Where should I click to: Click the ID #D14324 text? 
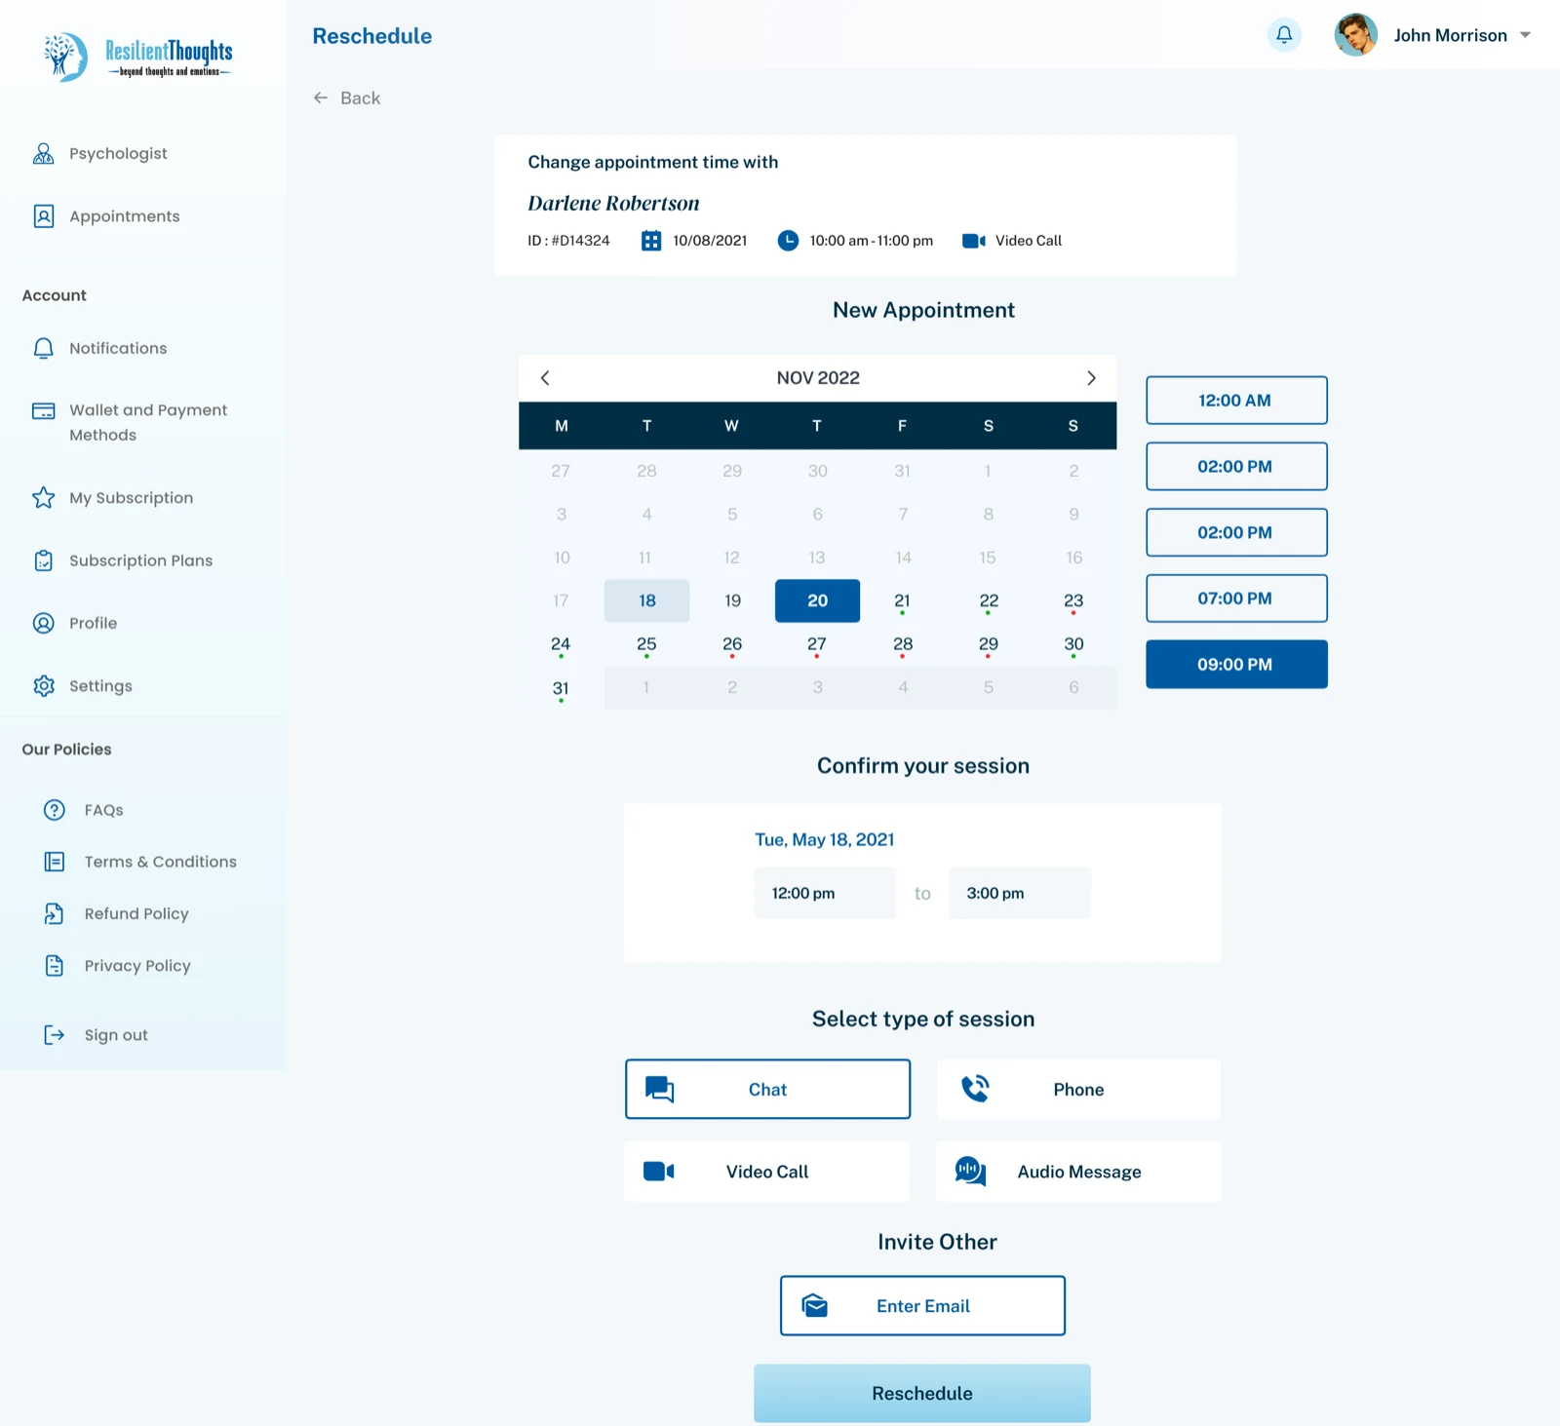568,241
